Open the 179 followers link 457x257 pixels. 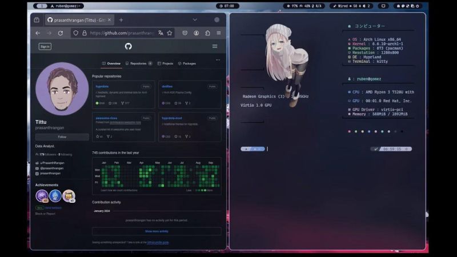point(48,154)
